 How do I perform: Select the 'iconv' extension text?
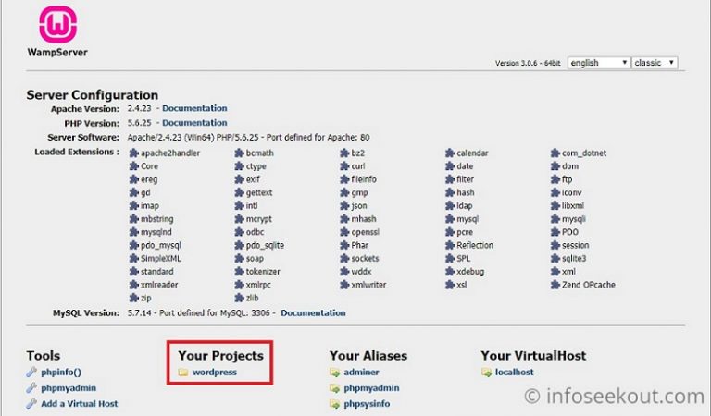[571, 192]
